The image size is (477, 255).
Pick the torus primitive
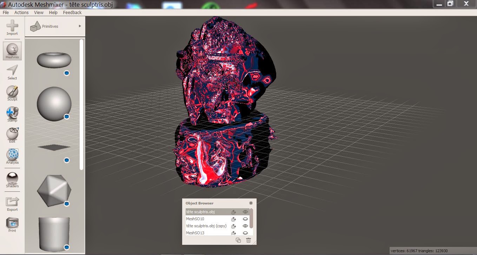coord(54,60)
